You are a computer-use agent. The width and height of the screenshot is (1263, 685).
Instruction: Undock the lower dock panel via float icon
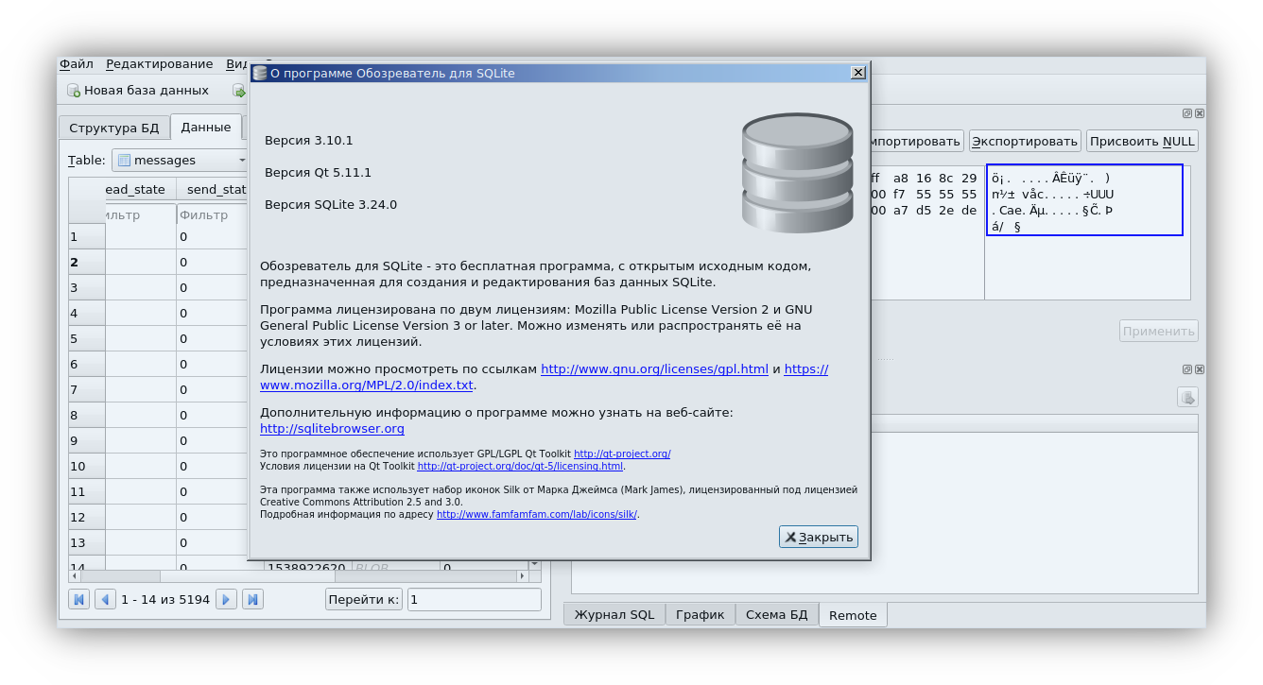[x=1186, y=368]
